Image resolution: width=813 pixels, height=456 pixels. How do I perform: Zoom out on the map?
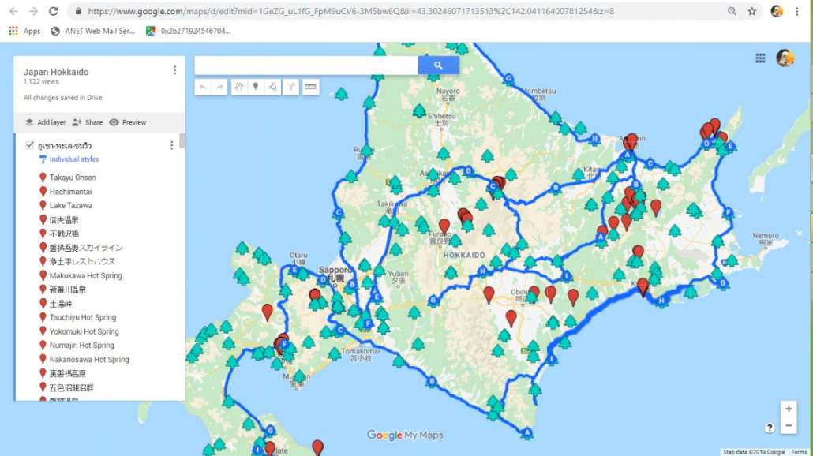pyautogui.click(x=788, y=426)
